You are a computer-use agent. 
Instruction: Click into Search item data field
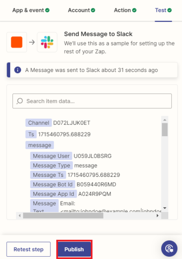(92, 101)
